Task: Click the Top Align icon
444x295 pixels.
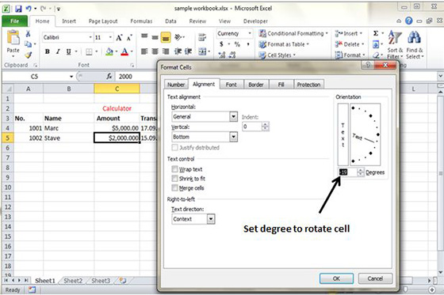Action: [x=144, y=36]
